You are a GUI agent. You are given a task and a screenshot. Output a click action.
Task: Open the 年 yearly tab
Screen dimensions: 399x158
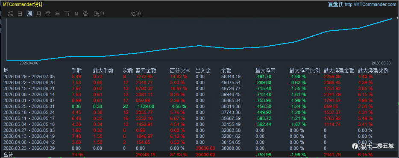pyautogui.click(x=58, y=14)
